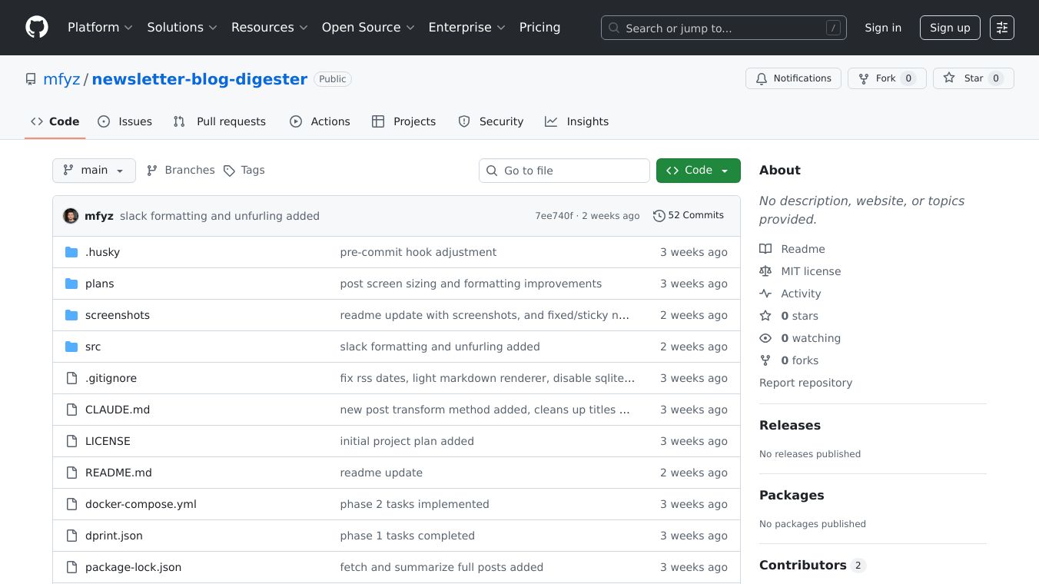Expand the green Code dropdown arrow
Image resolution: width=1039 pixels, height=584 pixels.
point(723,170)
